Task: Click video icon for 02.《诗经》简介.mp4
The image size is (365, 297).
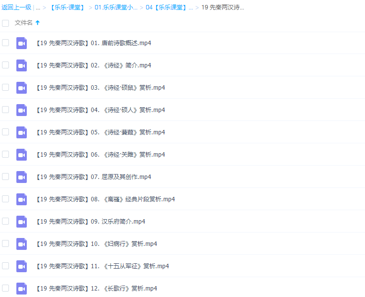Action: (21, 65)
